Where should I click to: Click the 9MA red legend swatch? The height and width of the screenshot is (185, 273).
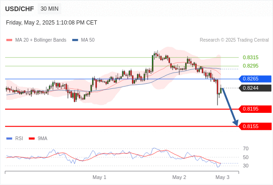(31, 139)
